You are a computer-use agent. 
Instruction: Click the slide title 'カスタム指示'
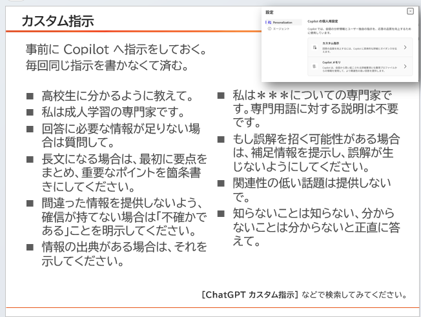click(57, 21)
